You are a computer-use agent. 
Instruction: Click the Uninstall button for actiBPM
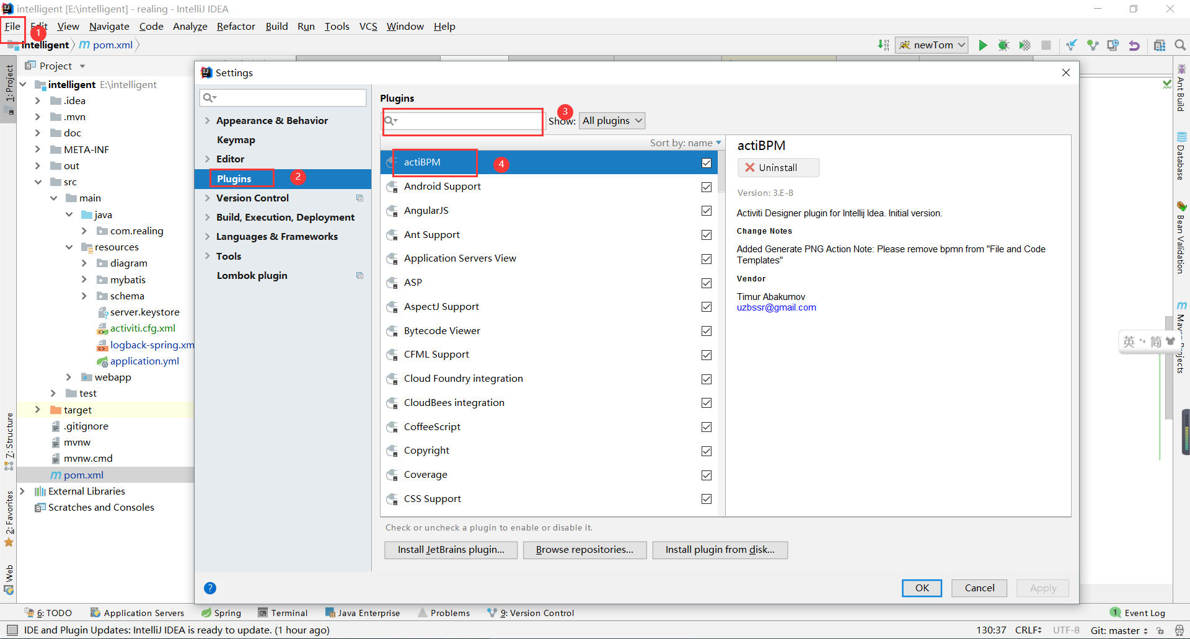click(778, 168)
